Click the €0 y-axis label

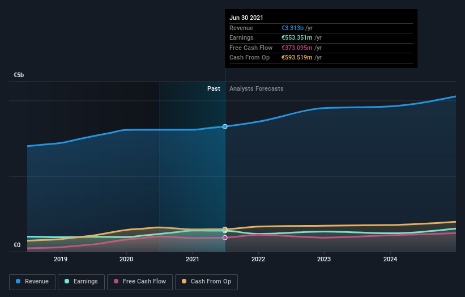17,245
